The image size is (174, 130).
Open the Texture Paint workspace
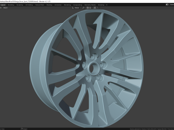(40, 5)
